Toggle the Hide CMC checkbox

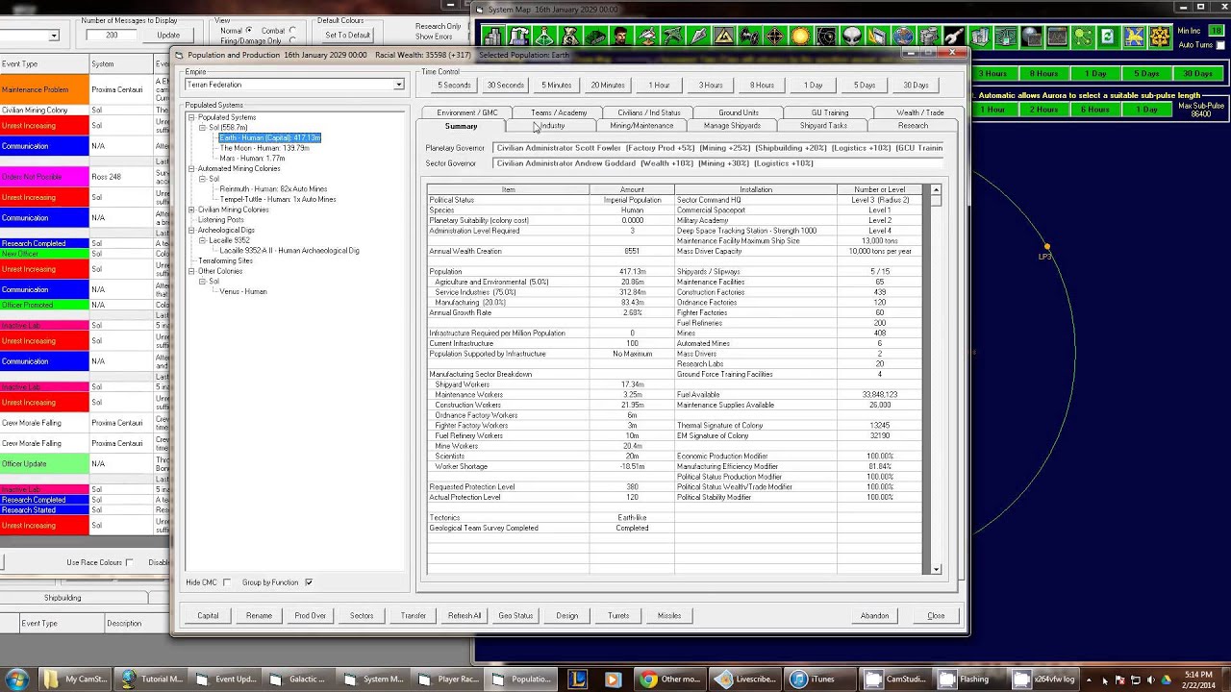point(227,582)
